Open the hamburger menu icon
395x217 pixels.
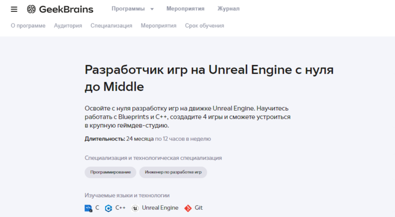(x=14, y=9)
